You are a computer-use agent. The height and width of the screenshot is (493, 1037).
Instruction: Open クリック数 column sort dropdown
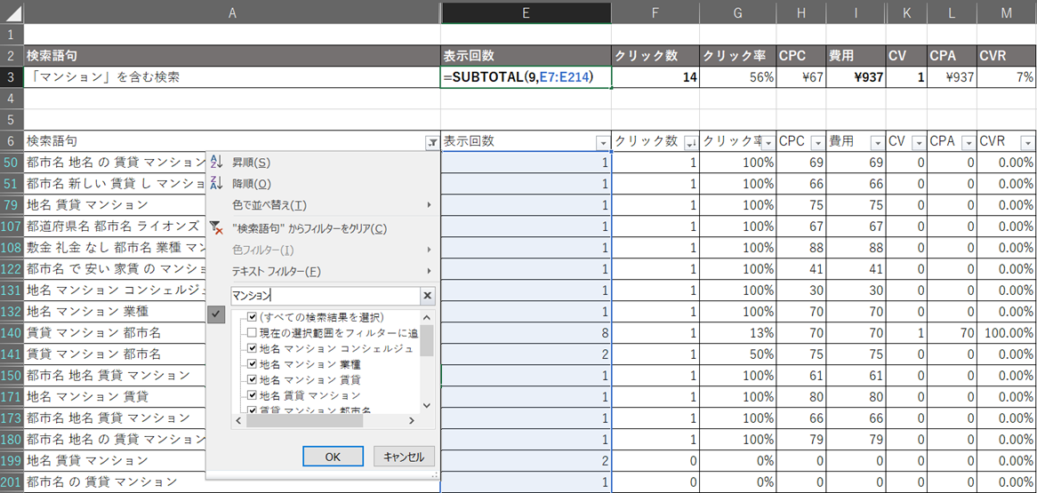click(692, 142)
